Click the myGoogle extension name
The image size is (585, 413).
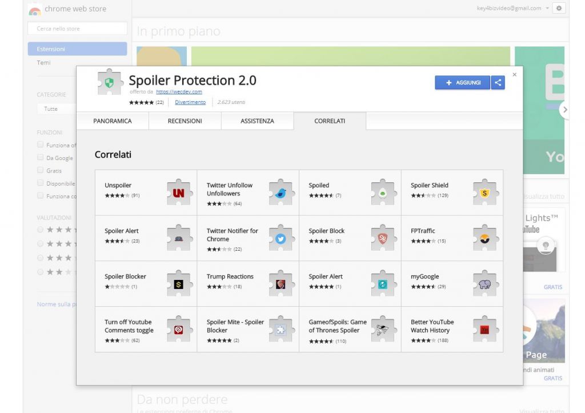click(424, 276)
